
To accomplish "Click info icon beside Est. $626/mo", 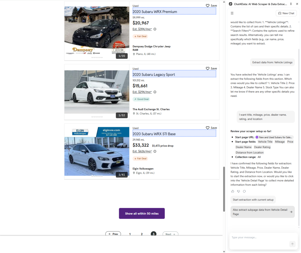I will click(155, 151).
